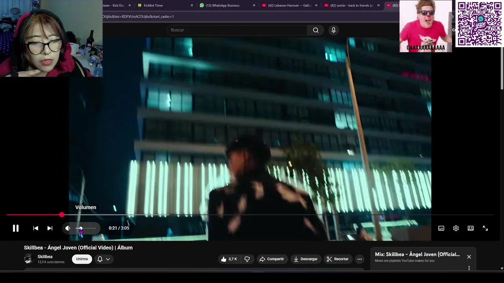The height and width of the screenshot is (283, 504).
Task: Open the player settings gear
Action: pyautogui.click(x=456, y=228)
